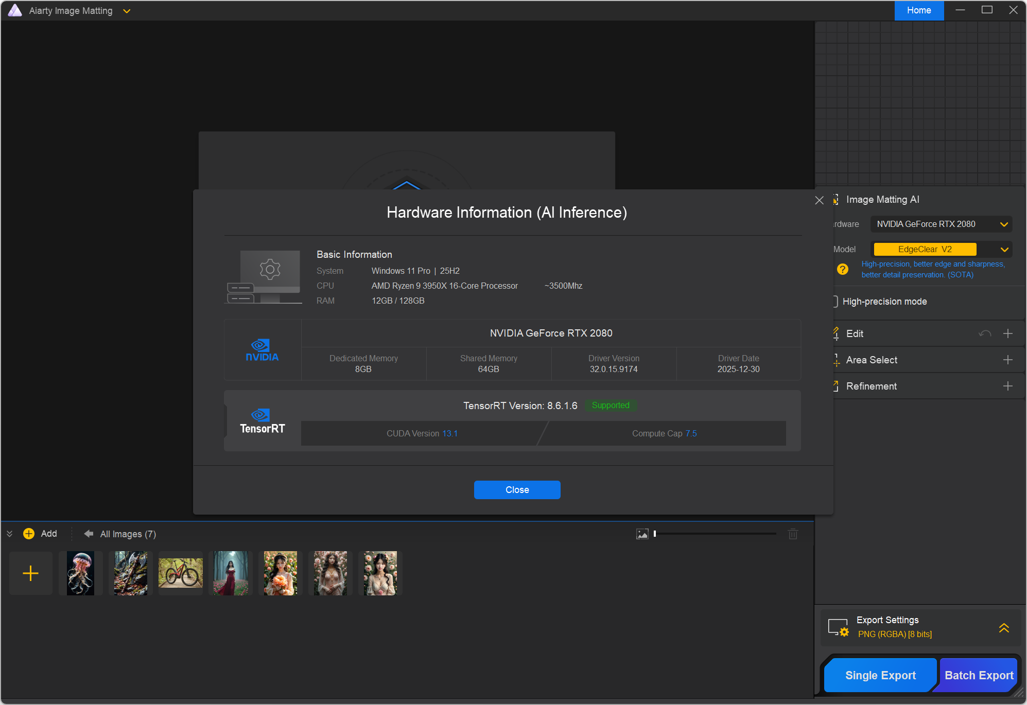1027x705 pixels.
Task: Close hardware dialog with X icon
Action: tap(820, 200)
